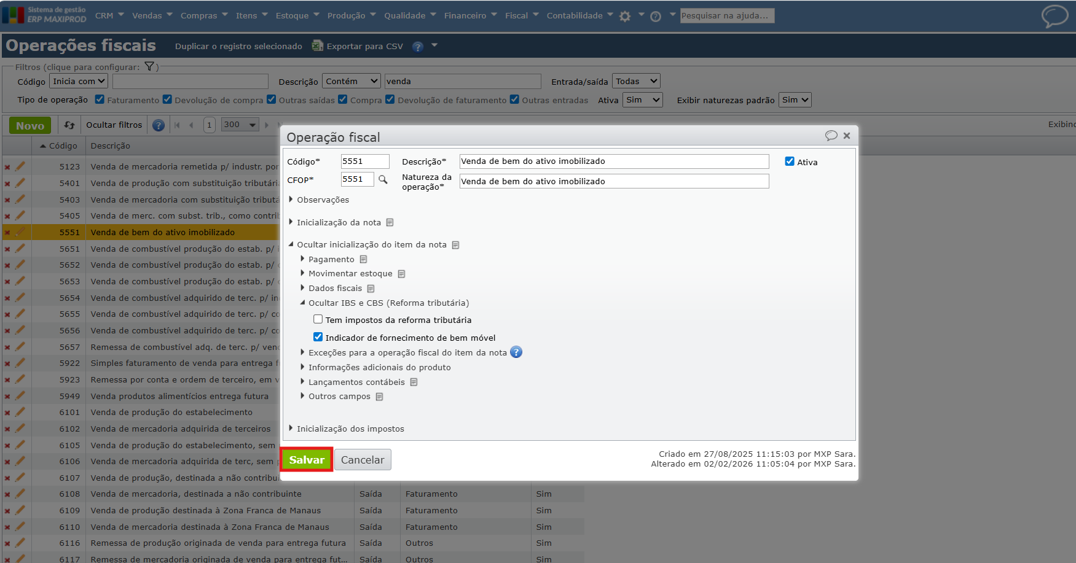The height and width of the screenshot is (563, 1076).
Task: Enable Tem impostos da reforma tributária
Action: (318, 319)
